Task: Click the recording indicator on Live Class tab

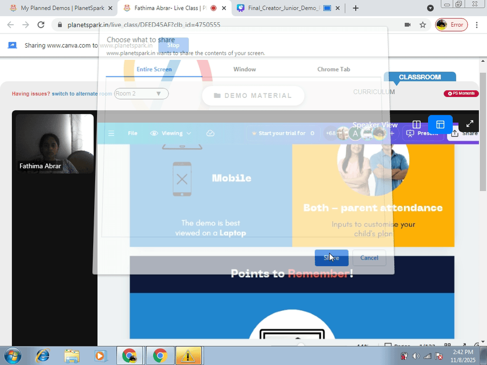Action: coord(213,8)
